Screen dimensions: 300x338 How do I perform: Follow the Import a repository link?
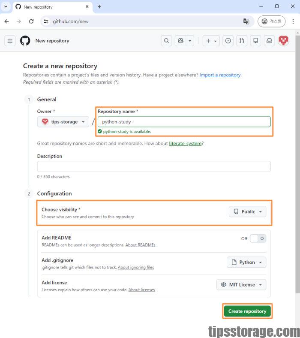pos(220,75)
